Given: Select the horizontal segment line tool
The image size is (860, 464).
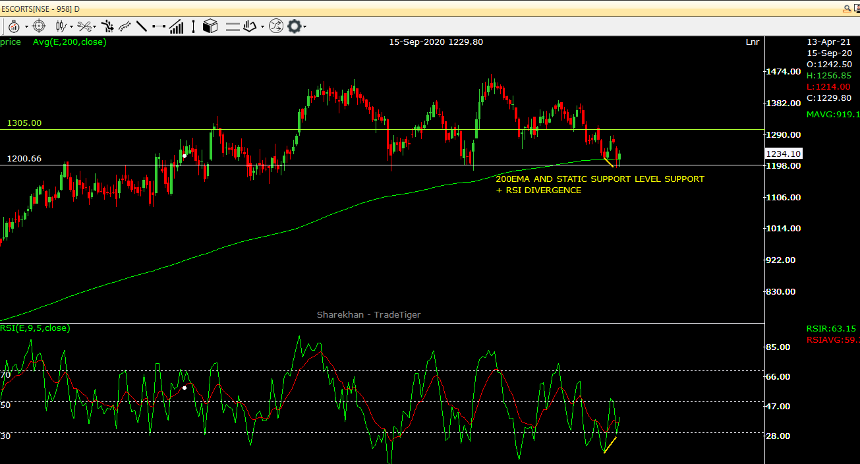Looking at the screenshot, I should point(159,26).
